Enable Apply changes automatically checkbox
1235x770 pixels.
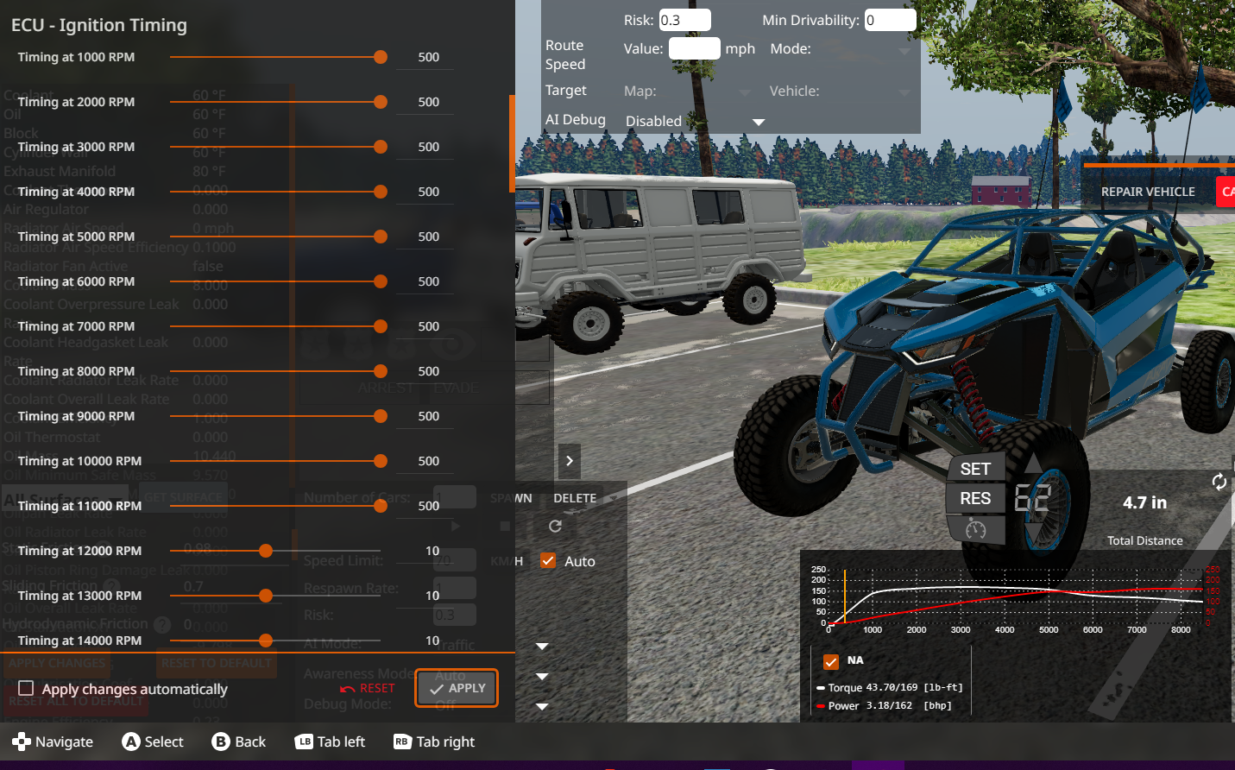26,688
